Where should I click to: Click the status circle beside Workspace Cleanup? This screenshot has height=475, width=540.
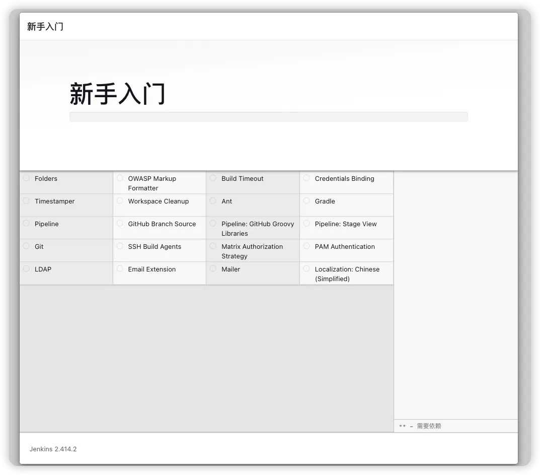click(x=120, y=200)
